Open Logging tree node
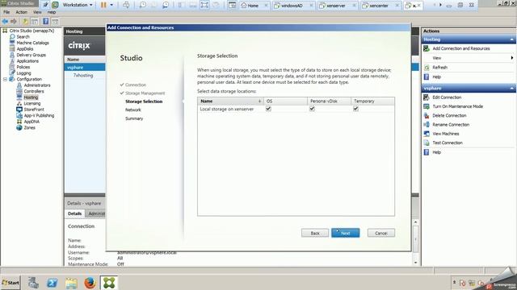The width and height of the screenshot is (517, 290). point(23,73)
